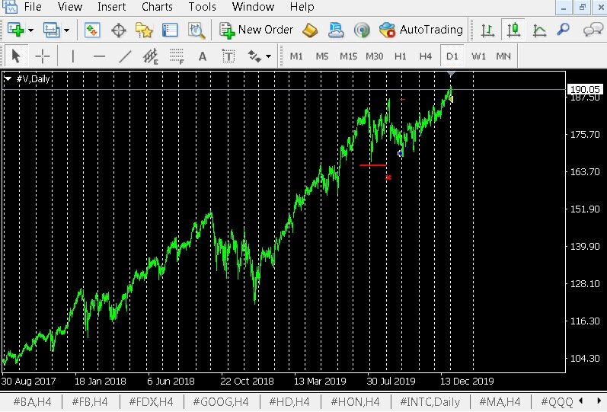This screenshot has width=607, height=412.
Task: Switch to M15 timeframe
Action: click(x=348, y=56)
